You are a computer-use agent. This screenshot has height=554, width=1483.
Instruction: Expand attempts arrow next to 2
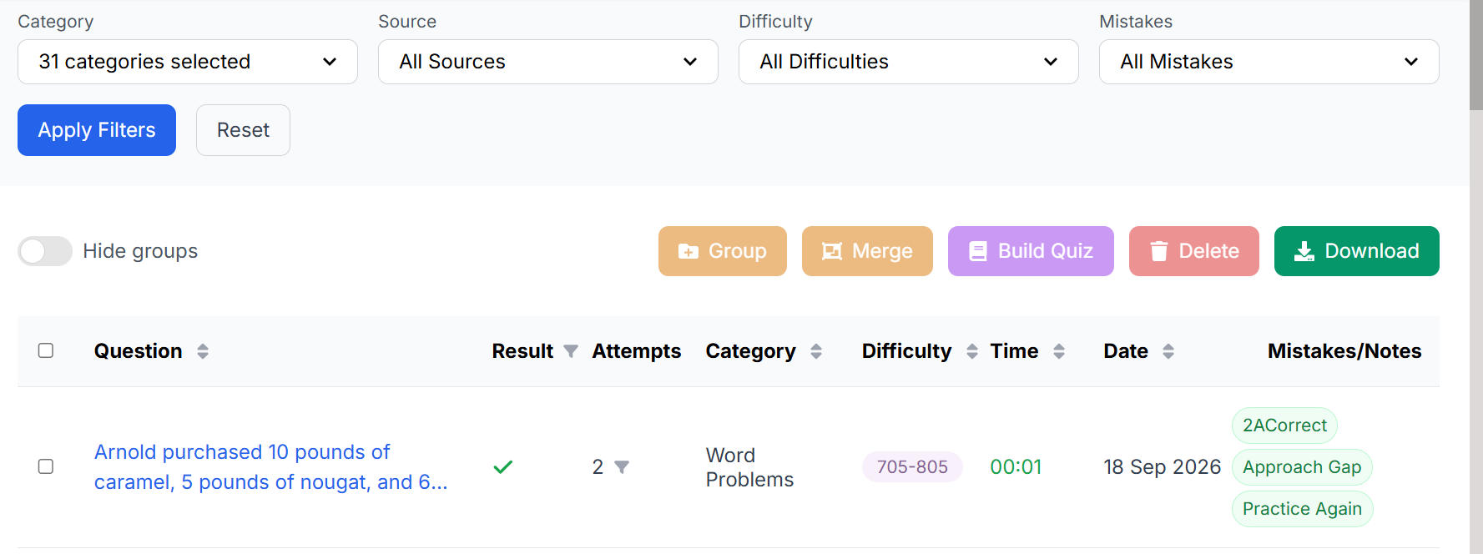click(622, 467)
